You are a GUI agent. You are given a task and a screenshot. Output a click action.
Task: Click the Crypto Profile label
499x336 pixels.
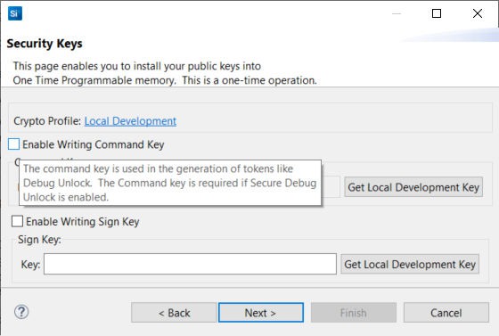(47, 121)
